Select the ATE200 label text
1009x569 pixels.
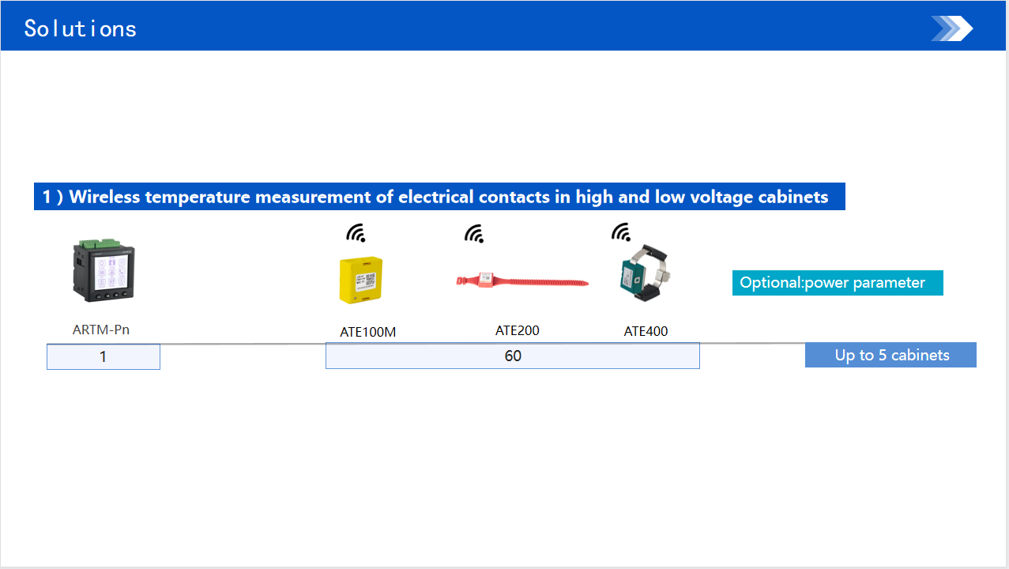pos(518,330)
